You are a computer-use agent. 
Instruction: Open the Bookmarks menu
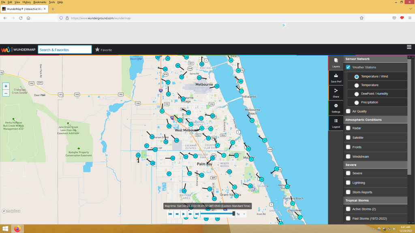click(40, 2)
